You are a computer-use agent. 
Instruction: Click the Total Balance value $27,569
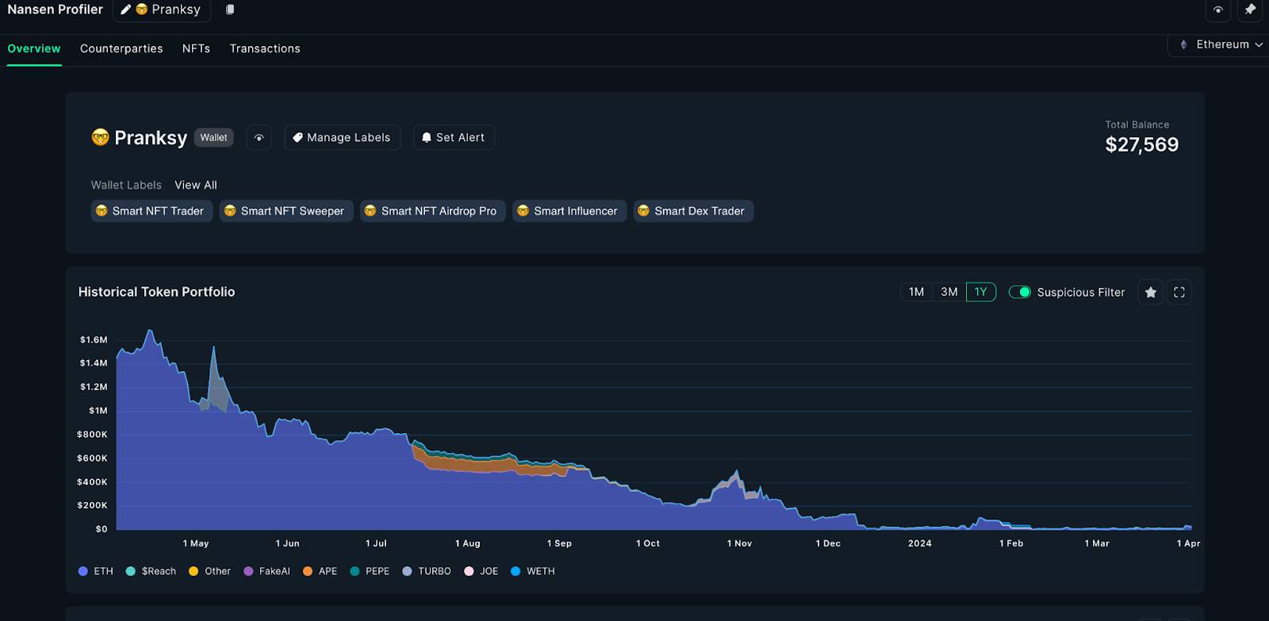(x=1142, y=144)
